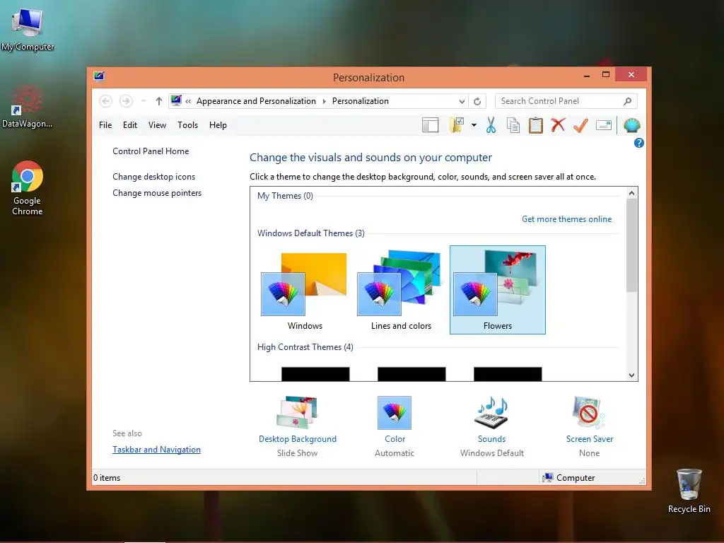Click the Copy toolbar icon
The width and height of the screenshot is (724, 543).
513,125
